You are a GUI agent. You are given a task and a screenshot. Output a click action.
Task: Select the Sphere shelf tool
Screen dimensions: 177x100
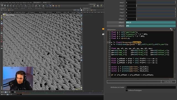5,6
